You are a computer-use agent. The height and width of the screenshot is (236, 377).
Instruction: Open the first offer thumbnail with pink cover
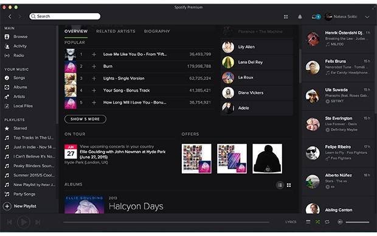click(196, 158)
